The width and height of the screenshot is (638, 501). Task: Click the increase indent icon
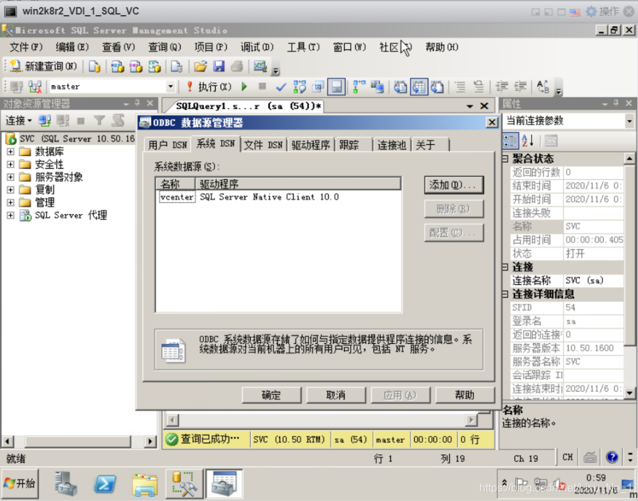pyautogui.click(x=520, y=86)
